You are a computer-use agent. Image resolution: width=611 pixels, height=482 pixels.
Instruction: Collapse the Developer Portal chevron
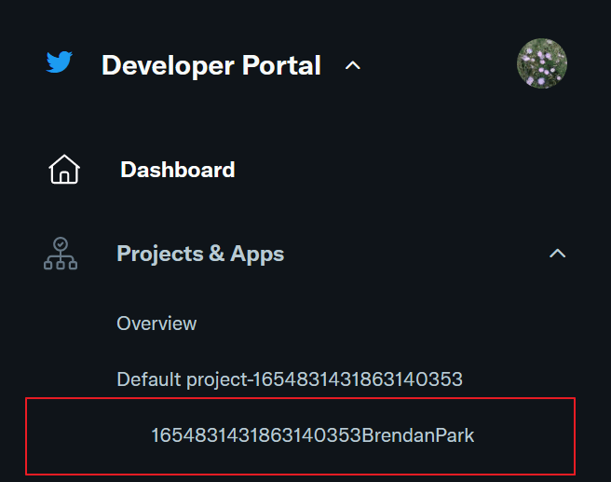click(x=353, y=65)
